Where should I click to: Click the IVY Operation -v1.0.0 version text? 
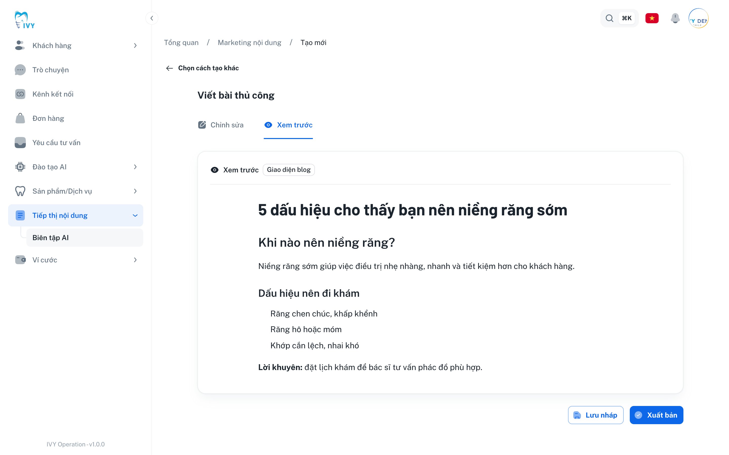pos(75,444)
